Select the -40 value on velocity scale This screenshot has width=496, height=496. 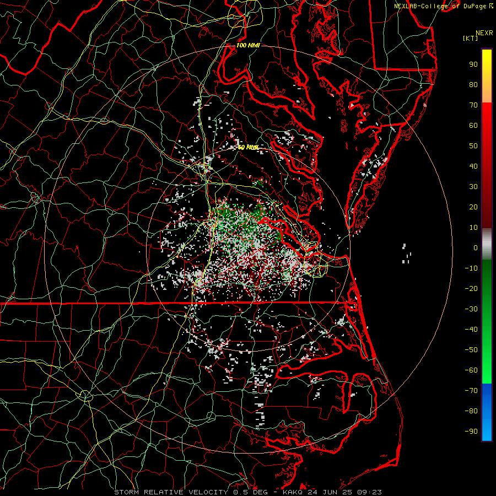pyautogui.click(x=471, y=330)
